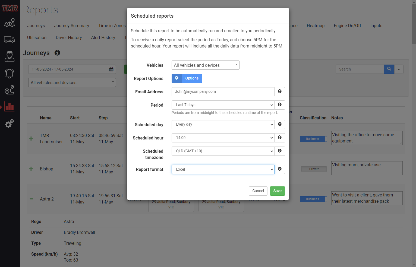Open the Period dropdown
Screen dimensions: 416x267
click(223, 105)
